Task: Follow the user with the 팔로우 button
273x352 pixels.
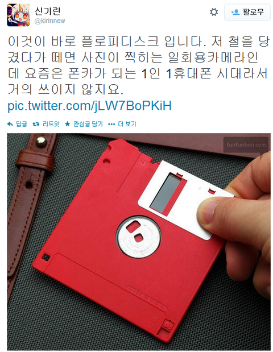Action: pyautogui.click(x=247, y=12)
